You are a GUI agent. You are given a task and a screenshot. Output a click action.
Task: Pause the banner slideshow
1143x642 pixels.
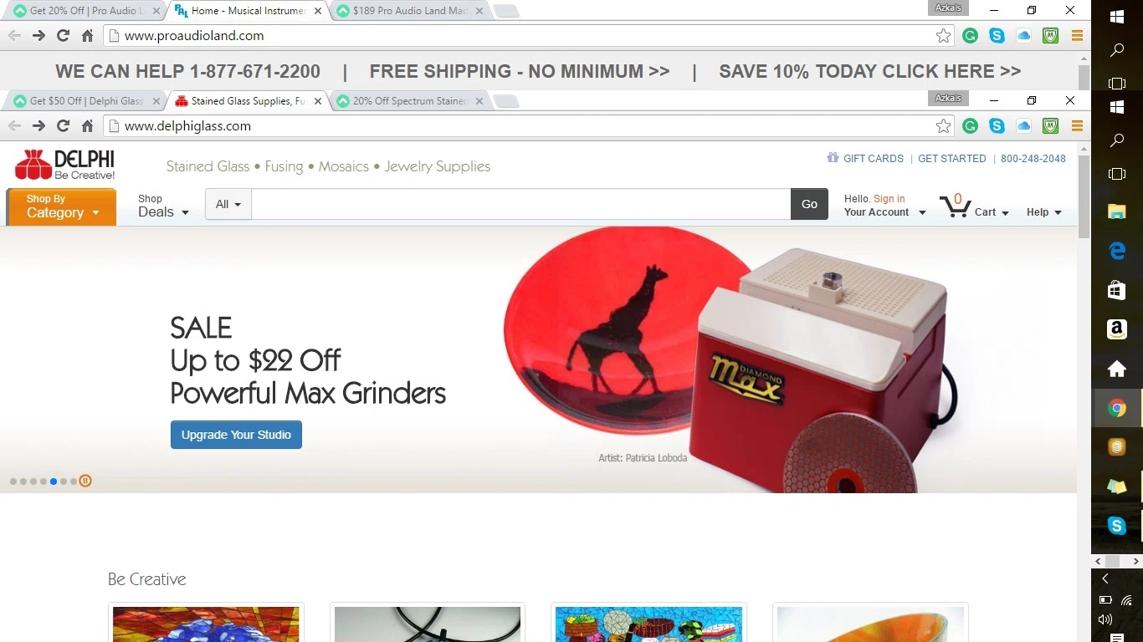click(85, 481)
